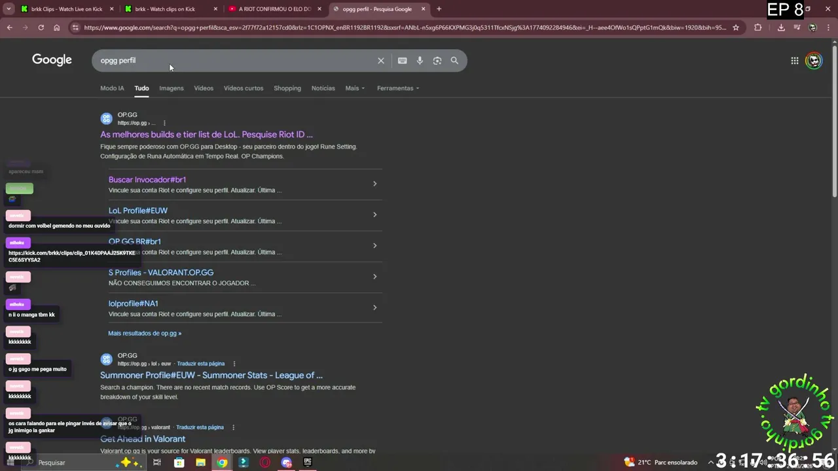
Task: Open lolprofile#NA1 link
Action: tap(134, 304)
